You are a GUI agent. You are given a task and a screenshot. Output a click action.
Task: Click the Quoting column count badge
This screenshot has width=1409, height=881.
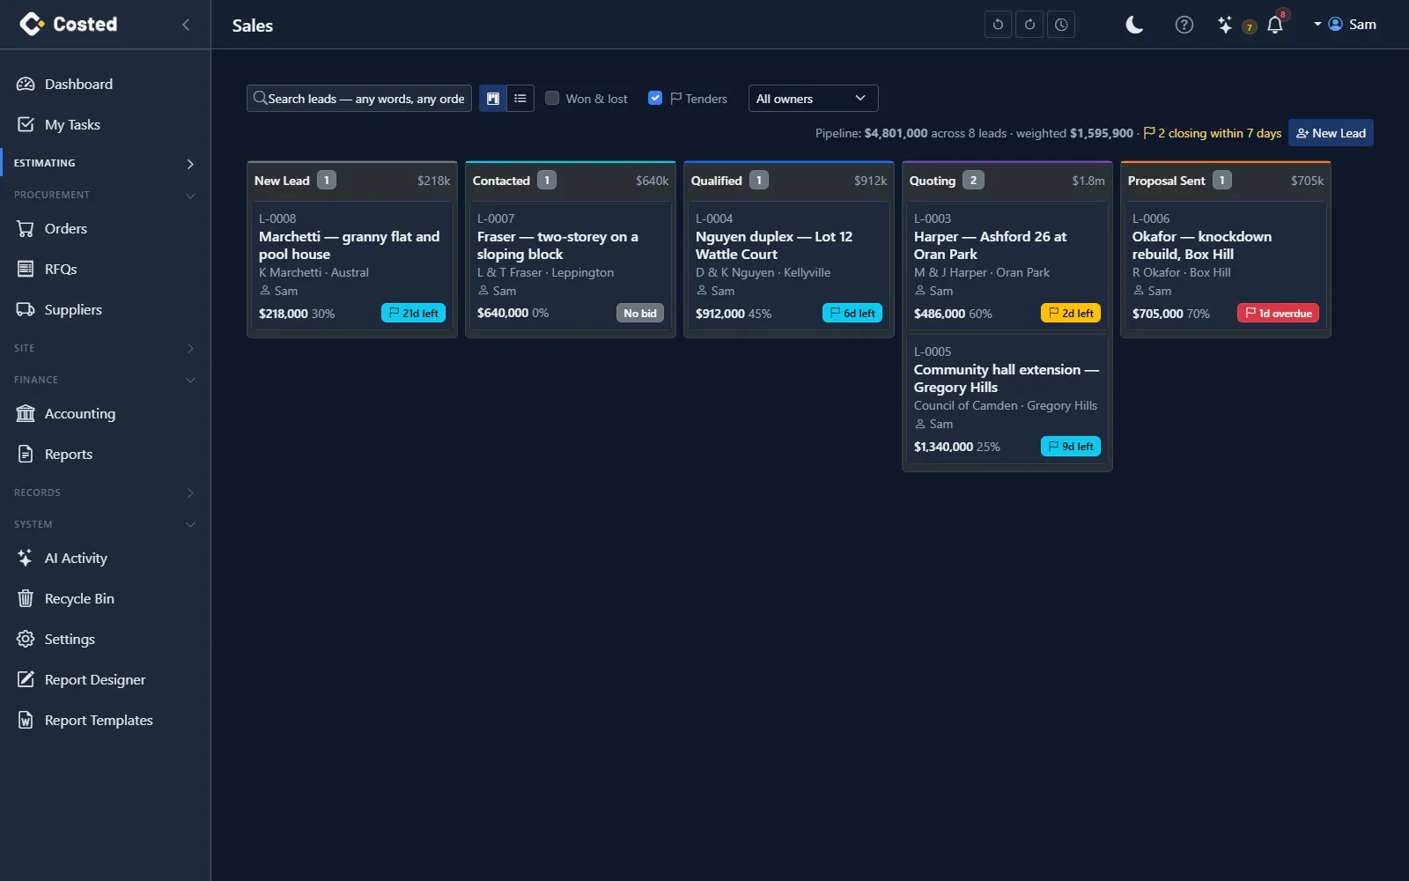pyautogui.click(x=973, y=181)
